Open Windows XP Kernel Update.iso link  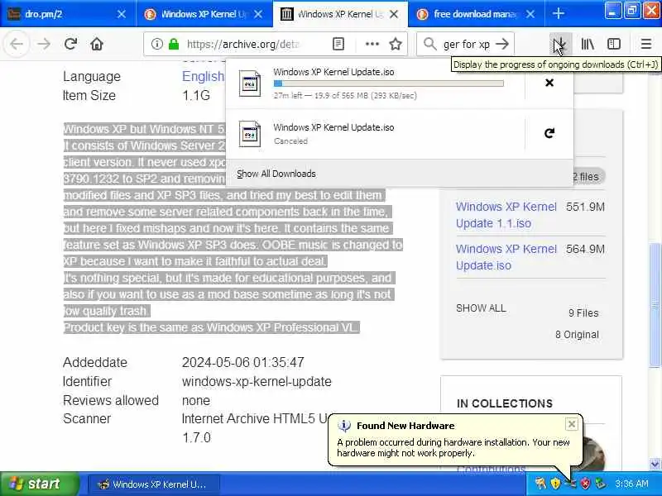(x=506, y=257)
